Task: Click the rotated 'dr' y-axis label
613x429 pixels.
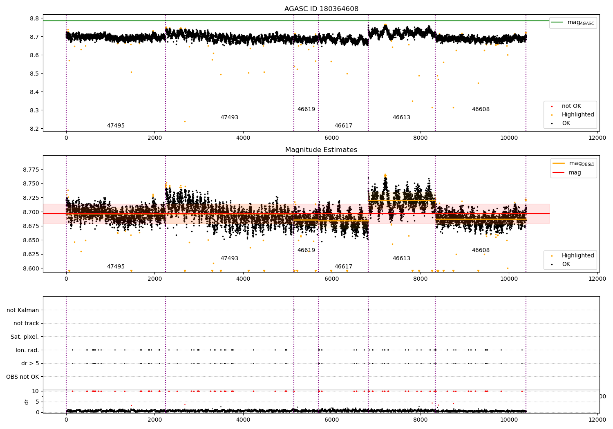Action: pyautogui.click(x=27, y=402)
